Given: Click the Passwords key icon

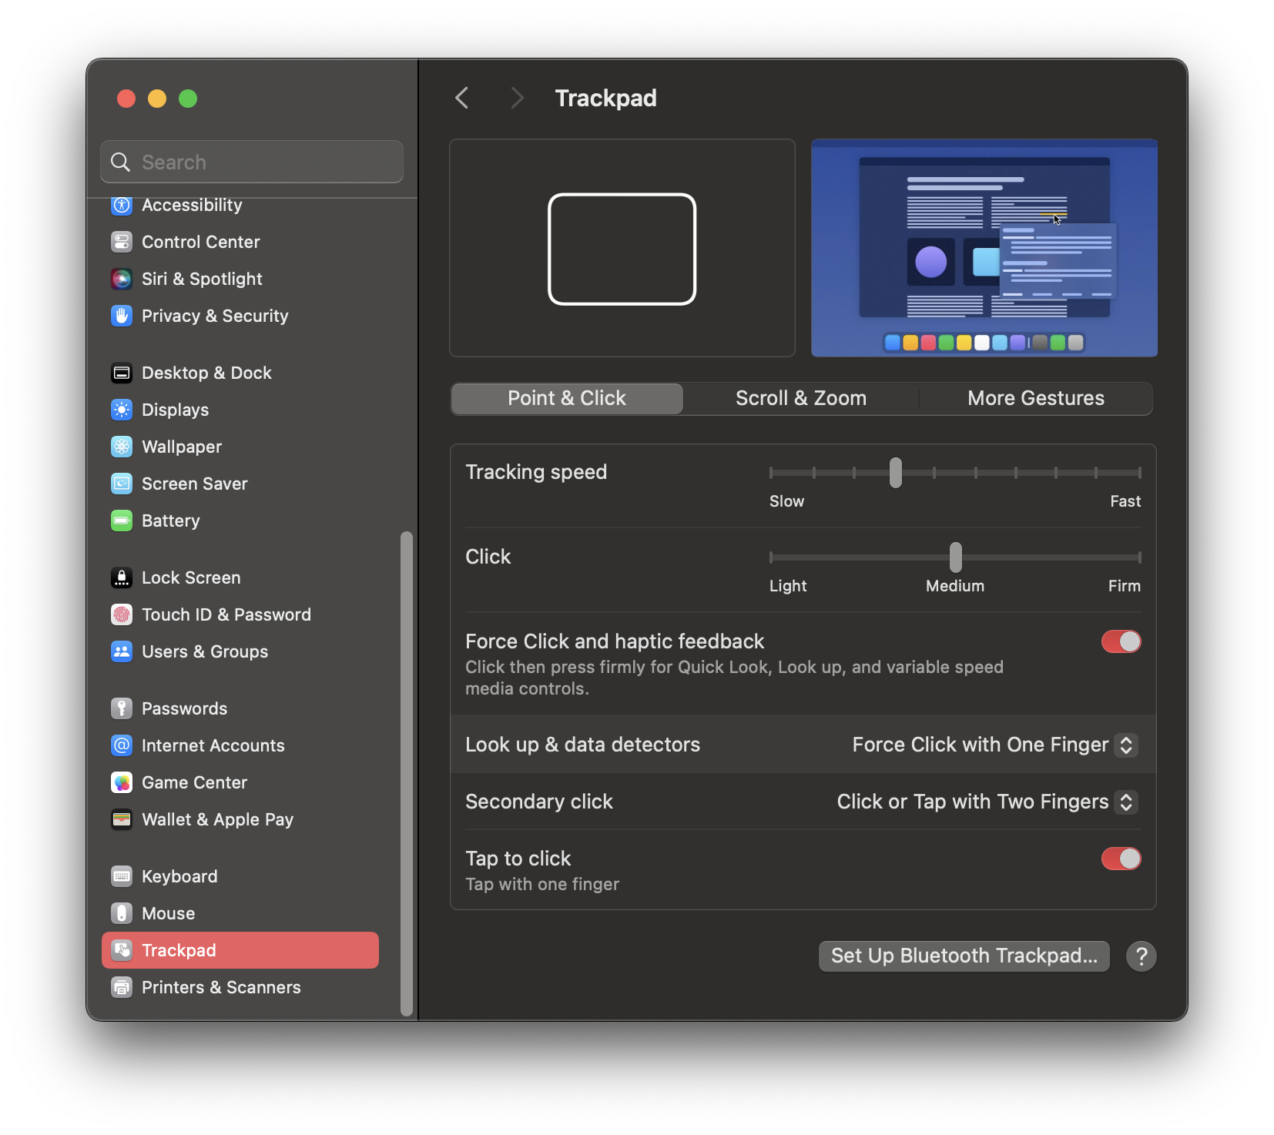Looking at the screenshot, I should point(122,708).
